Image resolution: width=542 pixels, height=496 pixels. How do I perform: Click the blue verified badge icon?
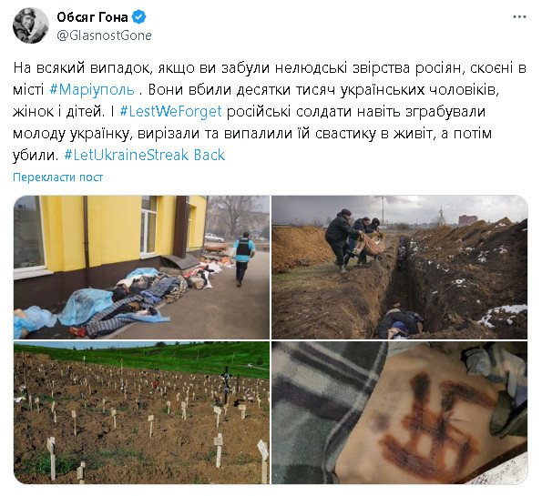[139, 17]
